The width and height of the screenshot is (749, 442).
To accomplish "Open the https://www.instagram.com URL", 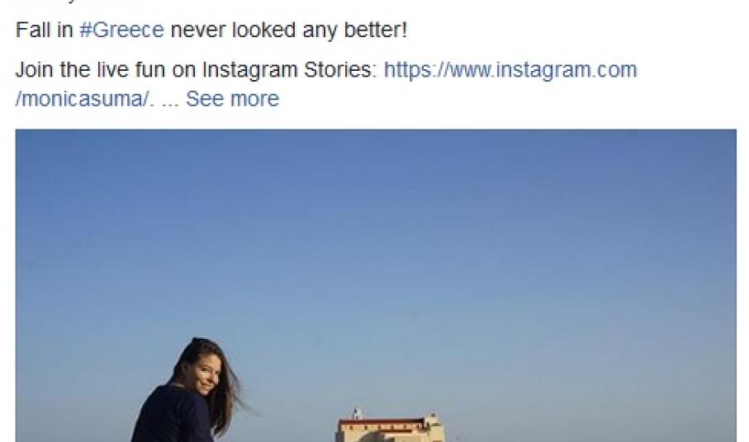I will click(x=510, y=70).
